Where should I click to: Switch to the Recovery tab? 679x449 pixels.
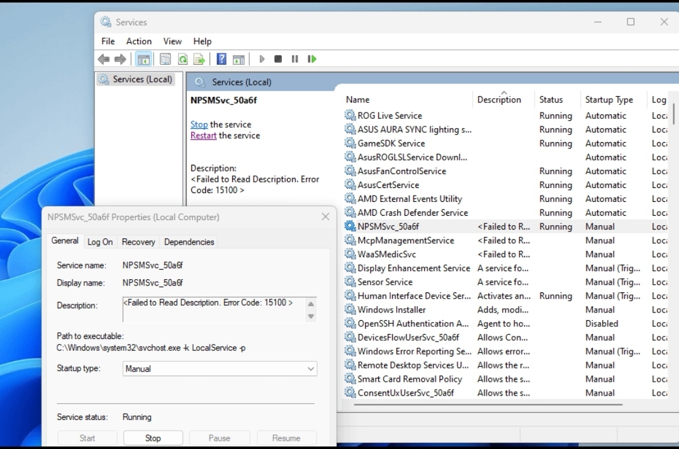[x=138, y=242]
